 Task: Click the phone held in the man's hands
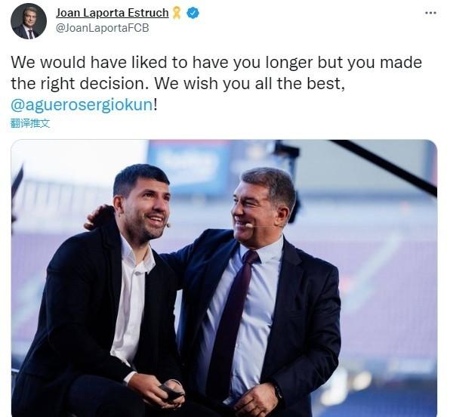[171, 392]
